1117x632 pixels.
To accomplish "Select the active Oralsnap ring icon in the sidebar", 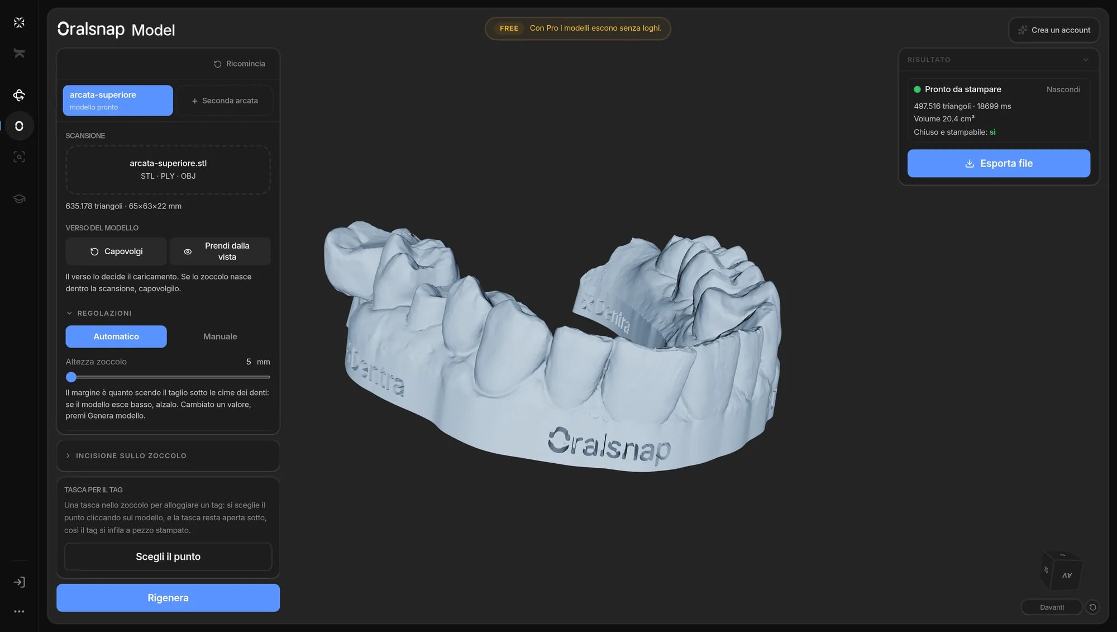I will pos(19,126).
